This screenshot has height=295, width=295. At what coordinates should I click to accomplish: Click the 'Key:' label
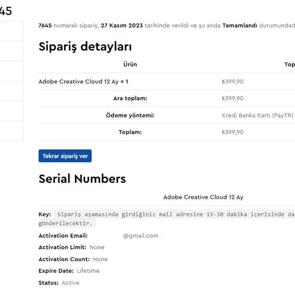click(x=45, y=214)
